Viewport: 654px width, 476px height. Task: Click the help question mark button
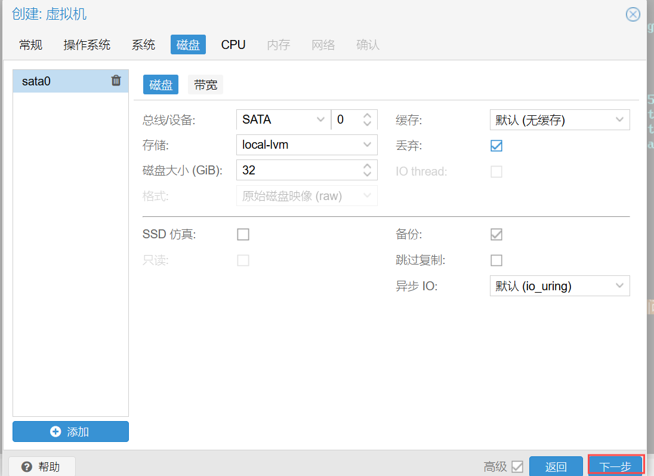[42, 466]
